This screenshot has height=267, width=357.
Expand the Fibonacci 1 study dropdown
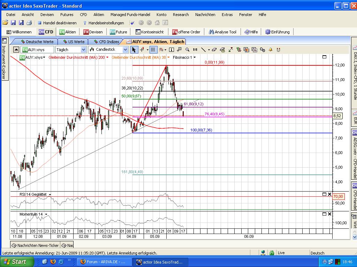tap(195, 57)
